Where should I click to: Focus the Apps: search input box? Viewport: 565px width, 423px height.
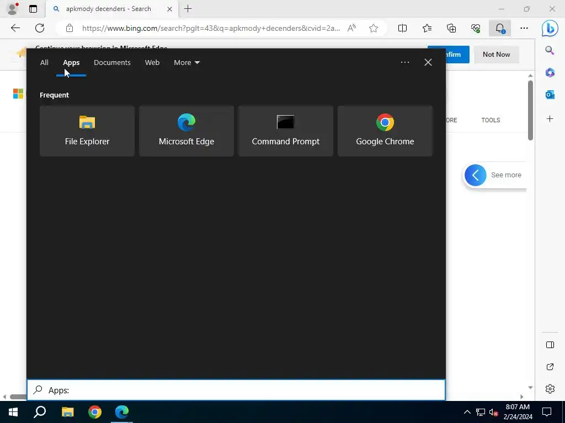tap(236, 390)
